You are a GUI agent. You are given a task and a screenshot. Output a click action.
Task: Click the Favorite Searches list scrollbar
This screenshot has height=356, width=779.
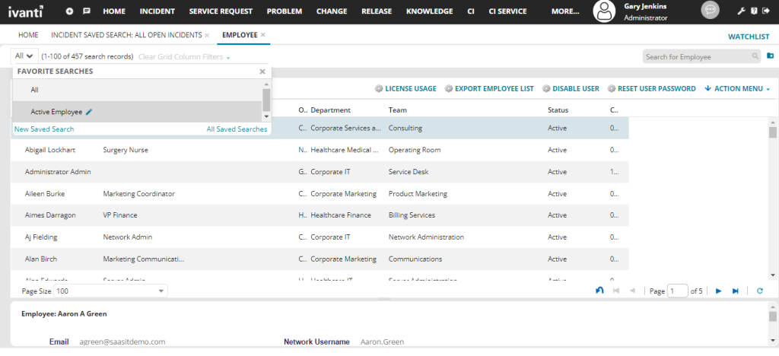coord(266,100)
